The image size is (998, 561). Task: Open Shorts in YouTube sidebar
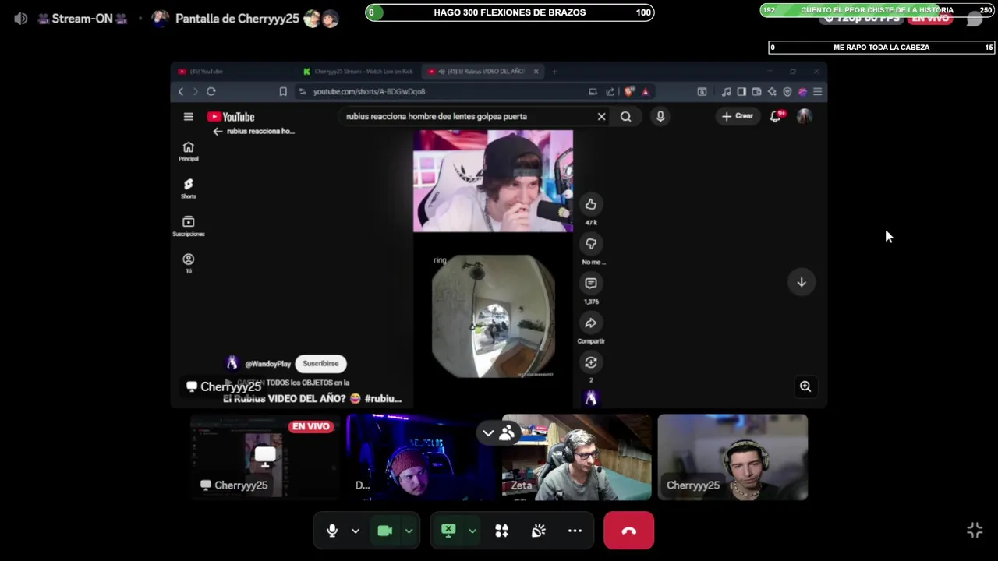188,189
